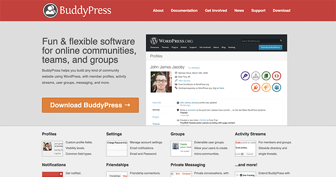Click the Blog link in WordPress.org nav
The width and height of the screenshot is (336, 177).
tap(223, 47)
